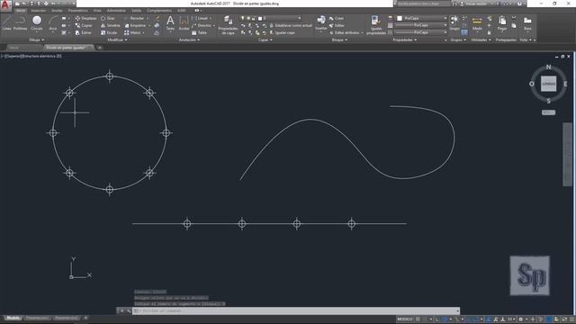The image size is (576, 324).
Task: Click the N direction on ViewCube compass
Action: click(548, 67)
